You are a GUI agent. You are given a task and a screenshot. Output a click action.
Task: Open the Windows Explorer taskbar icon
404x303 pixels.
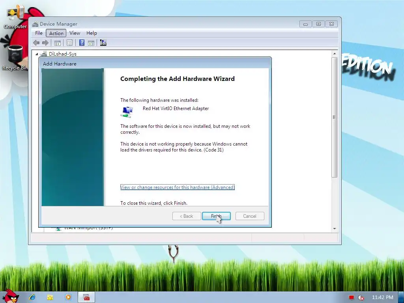50,297
